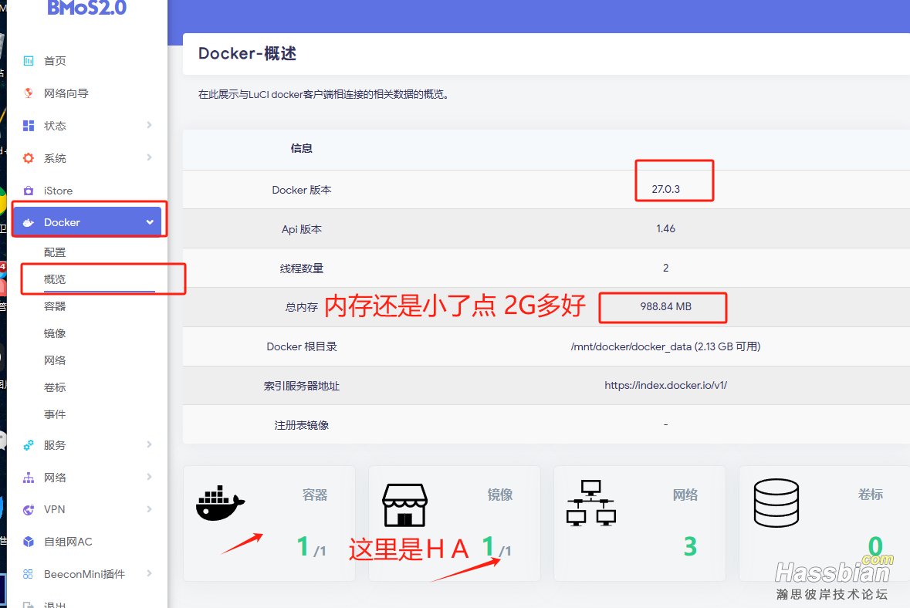
Task: Click the count 3 on 网络 card
Action: click(690, 546)
